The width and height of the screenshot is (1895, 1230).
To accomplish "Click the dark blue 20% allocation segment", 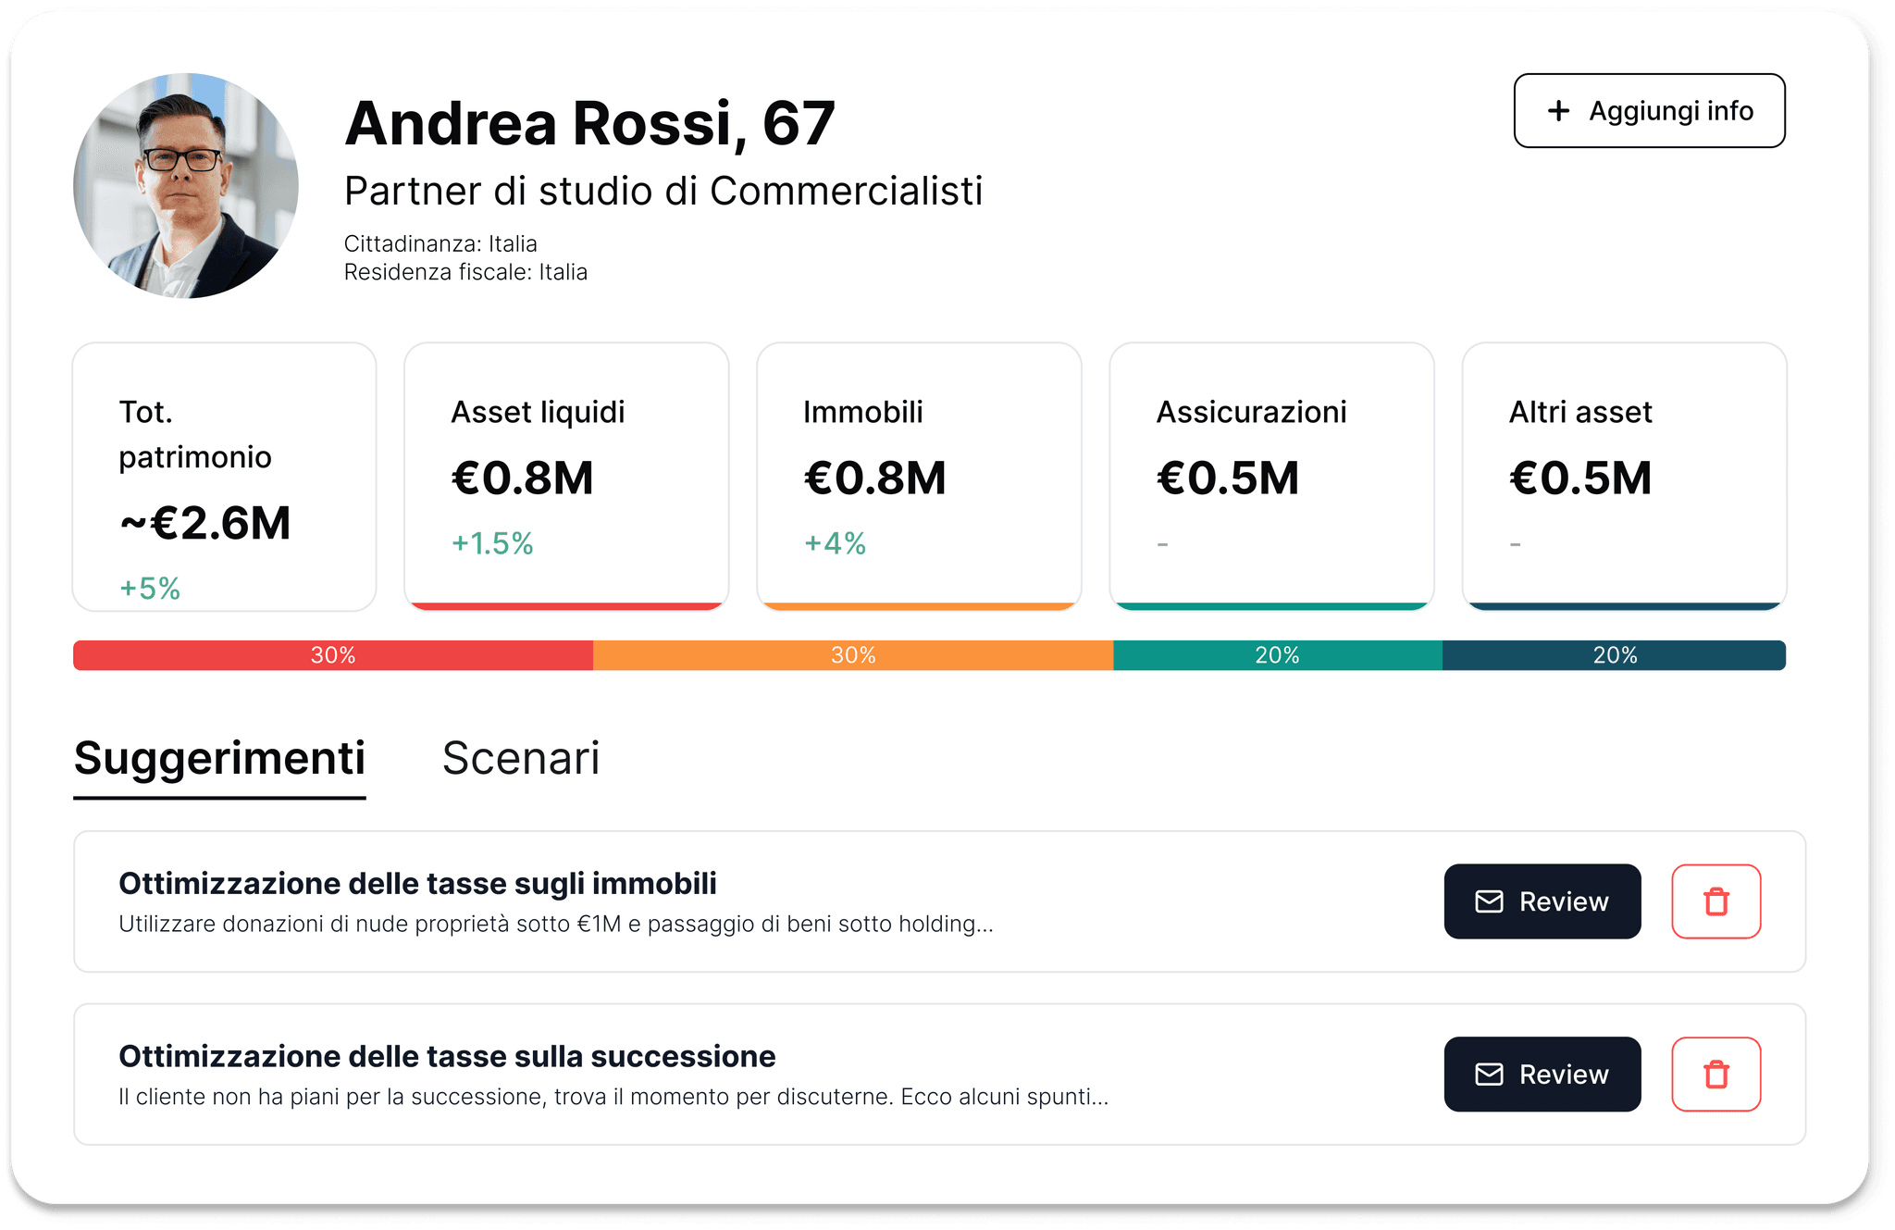I will coord(1614,655).
